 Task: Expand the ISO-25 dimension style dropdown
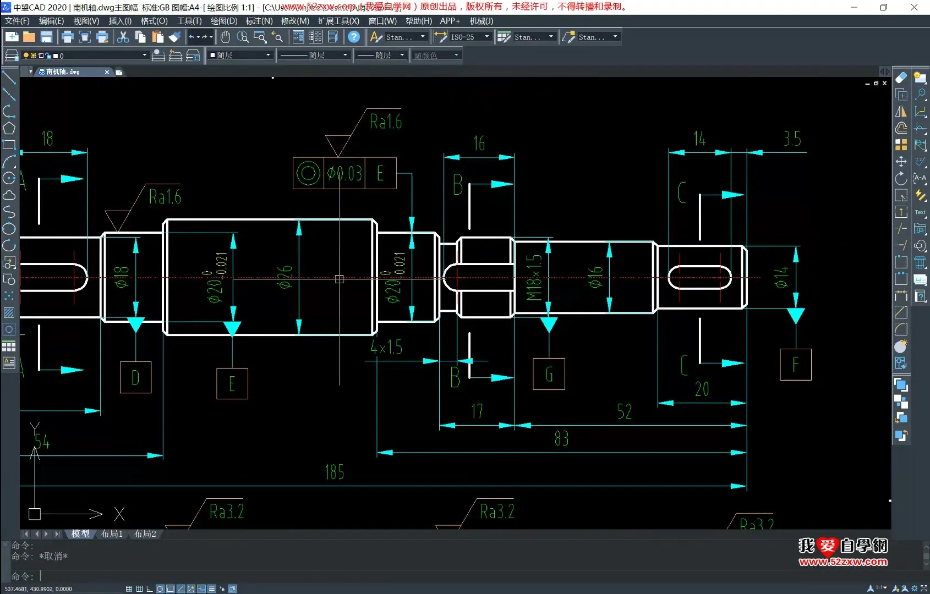(x=486, y=37)
